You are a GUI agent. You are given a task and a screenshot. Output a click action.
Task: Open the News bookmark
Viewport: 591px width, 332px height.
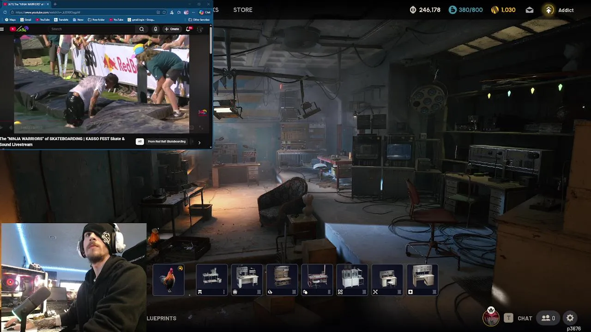tap(78, 20)
